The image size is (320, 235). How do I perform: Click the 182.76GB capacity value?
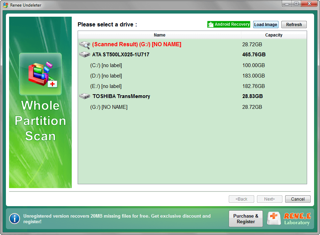click(x=253, y=86)
